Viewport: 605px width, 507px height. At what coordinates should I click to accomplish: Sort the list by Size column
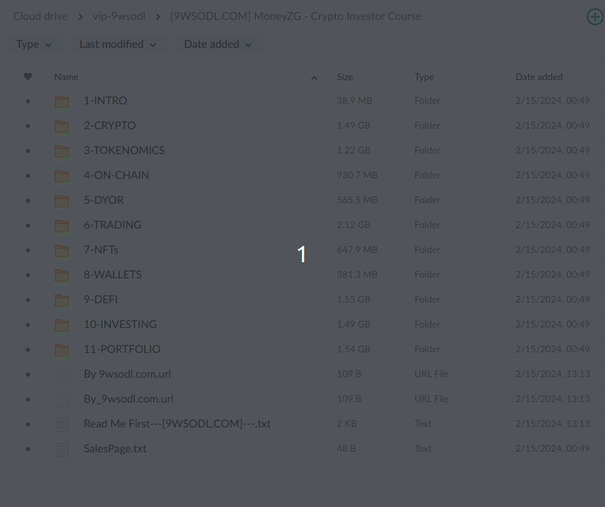[x=345, y=77]
